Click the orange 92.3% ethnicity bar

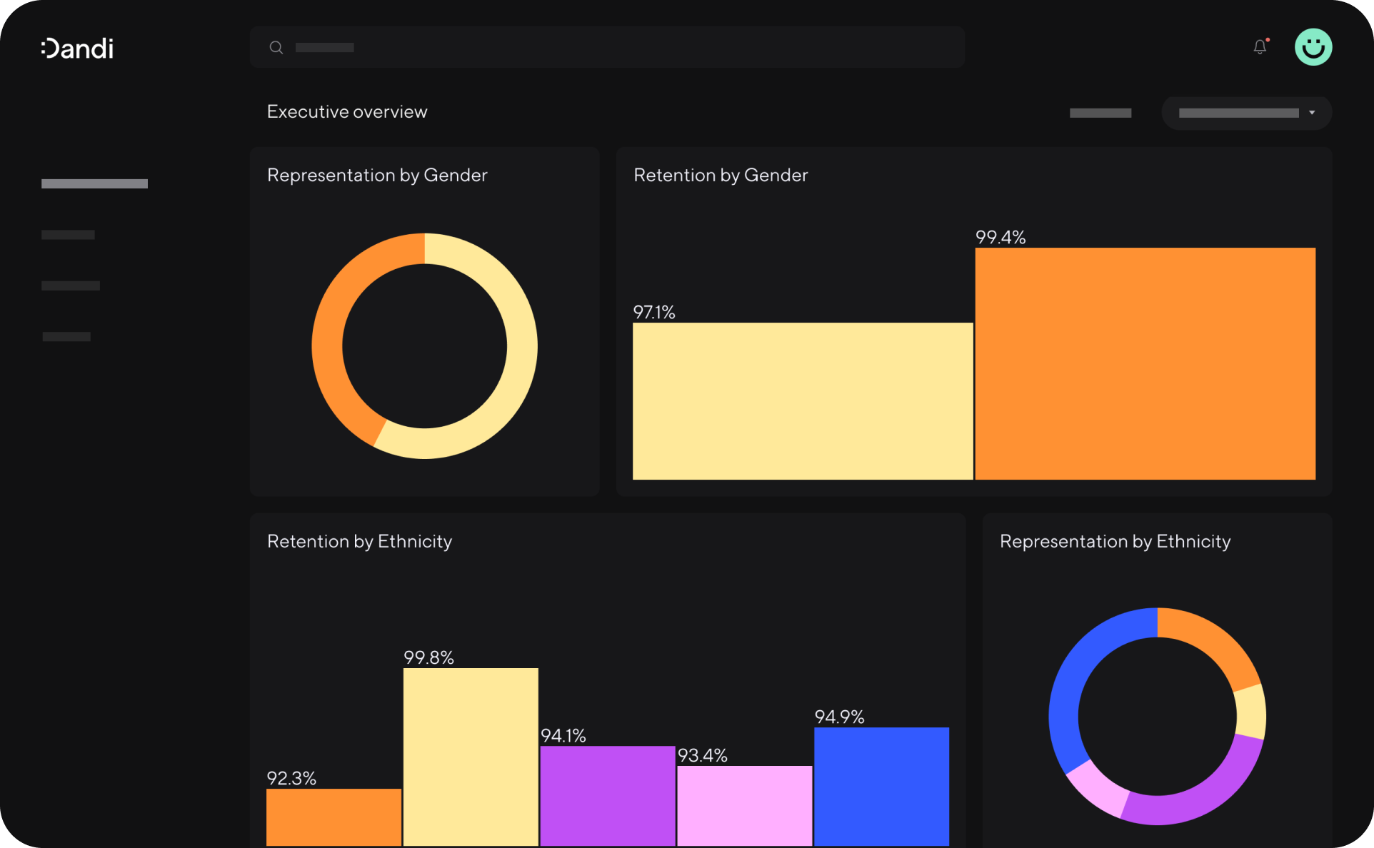[334, 817]
